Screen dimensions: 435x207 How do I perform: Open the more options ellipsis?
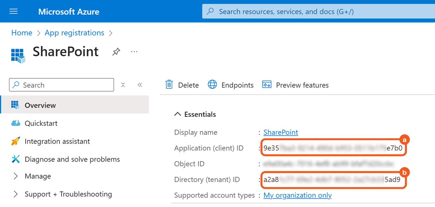134,52
